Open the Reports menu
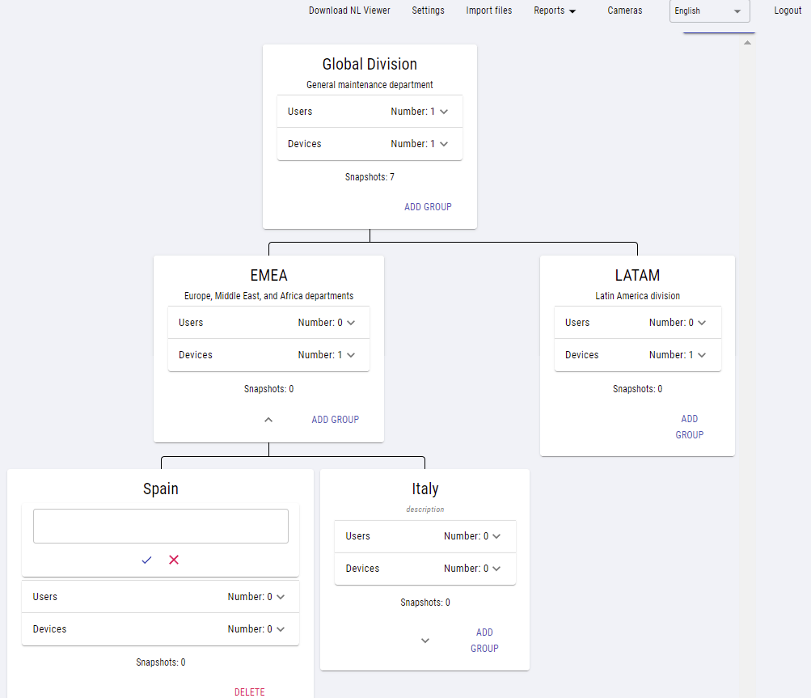Image resolution: width=811 pixels, height=698 pixels. 555,11
